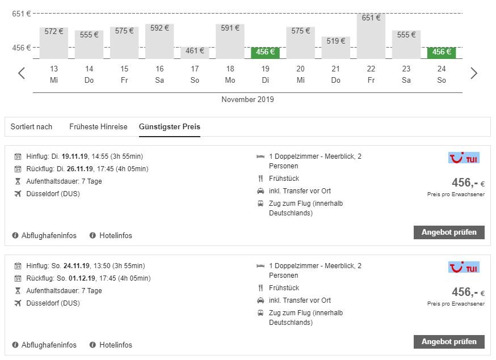Select the green 456 € bar for Tuesday 19
Image resolution: width=496 pixels, height=360 pixels.
point(265,52)
